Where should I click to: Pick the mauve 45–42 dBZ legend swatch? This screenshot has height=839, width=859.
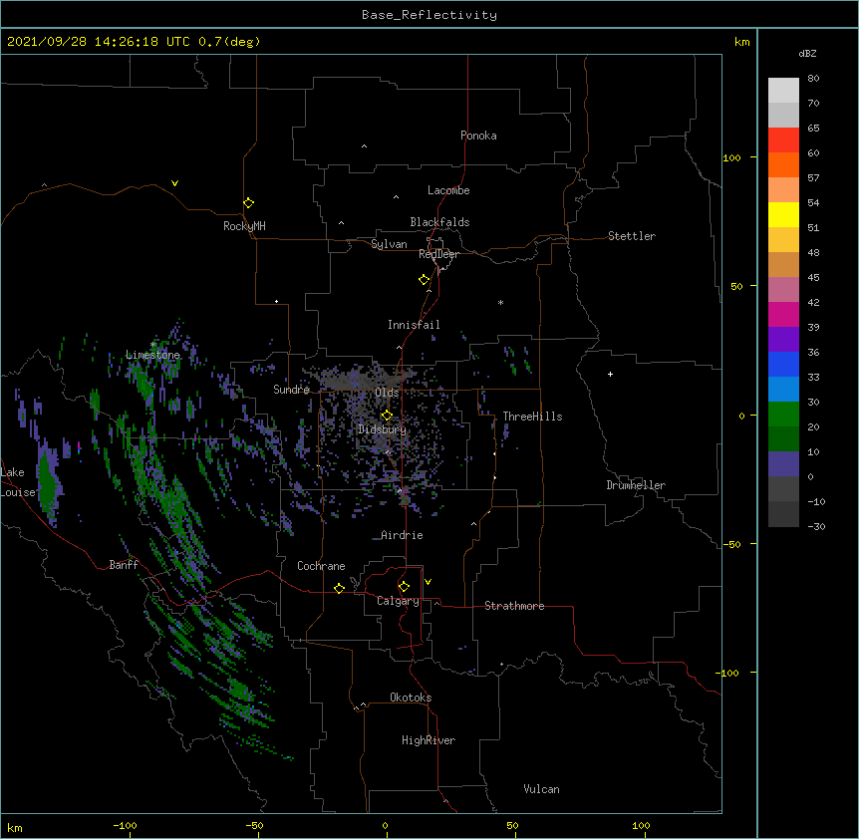(783, 289)
